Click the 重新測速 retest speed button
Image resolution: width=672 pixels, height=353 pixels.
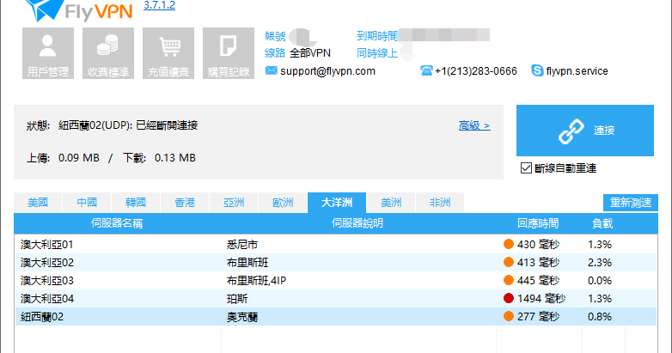click(631, 203)
